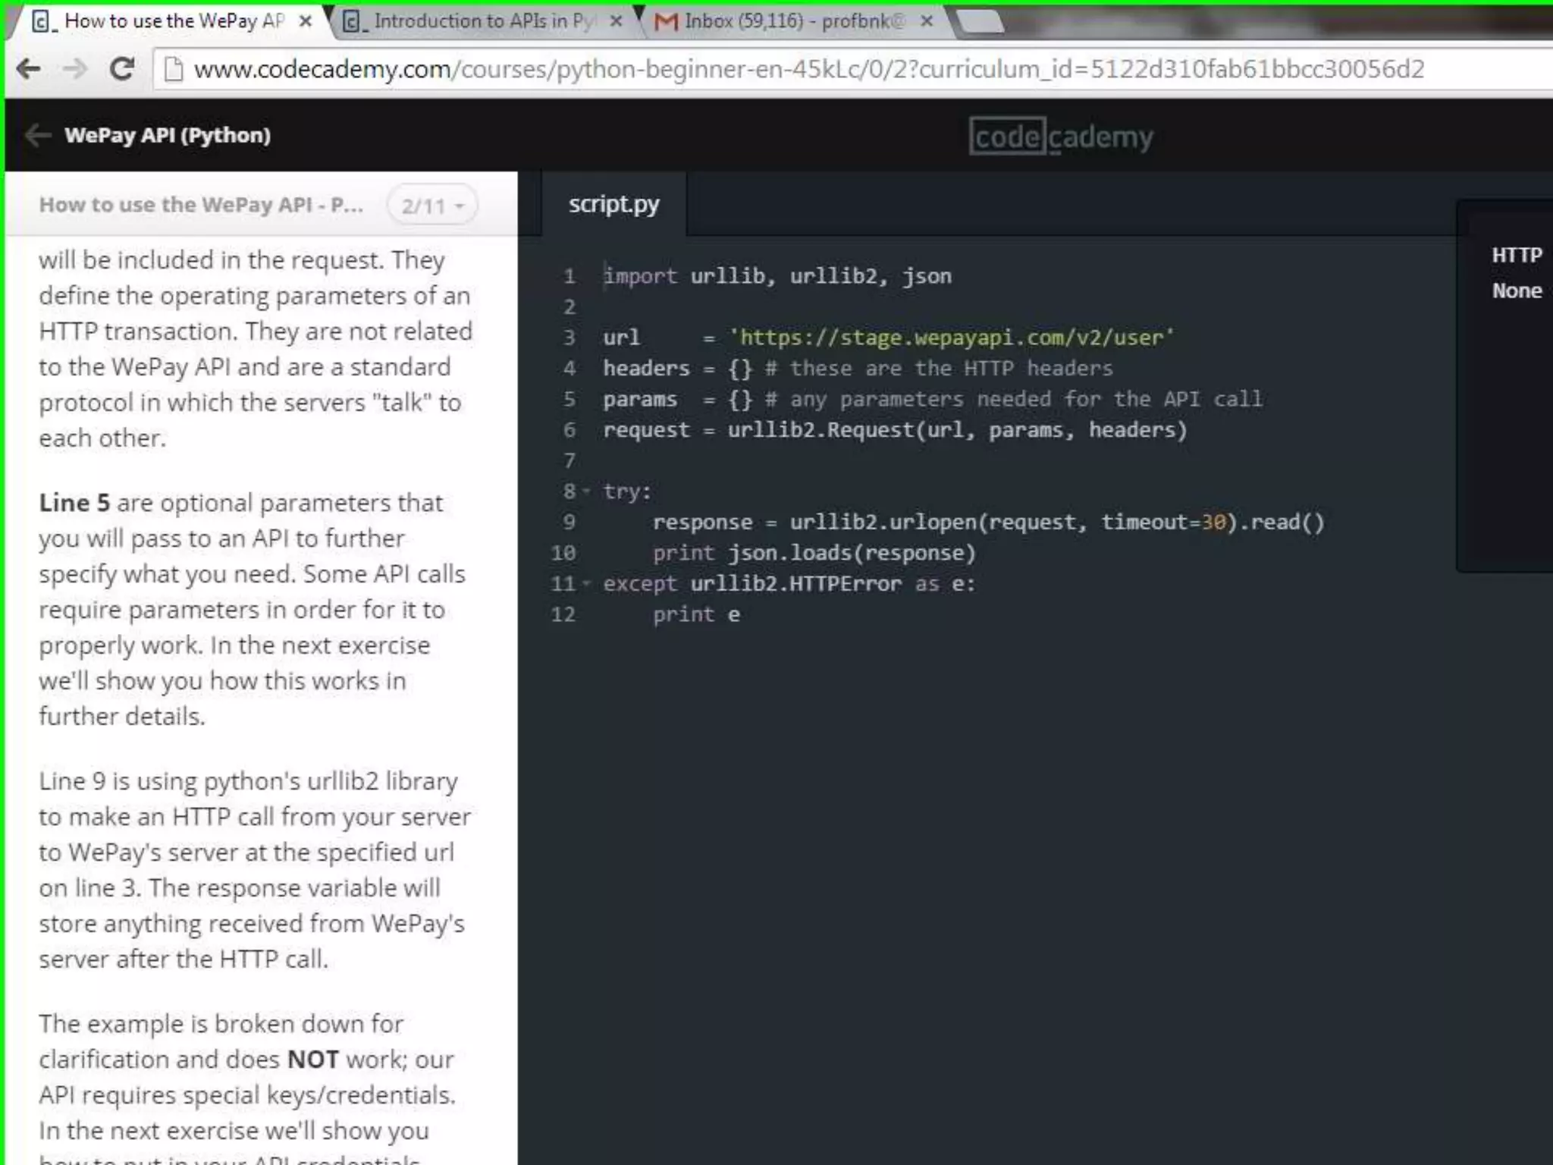The image size is (1553, 1165).
Task: Click 'print e' on line 12
Action: pos(696,615)
